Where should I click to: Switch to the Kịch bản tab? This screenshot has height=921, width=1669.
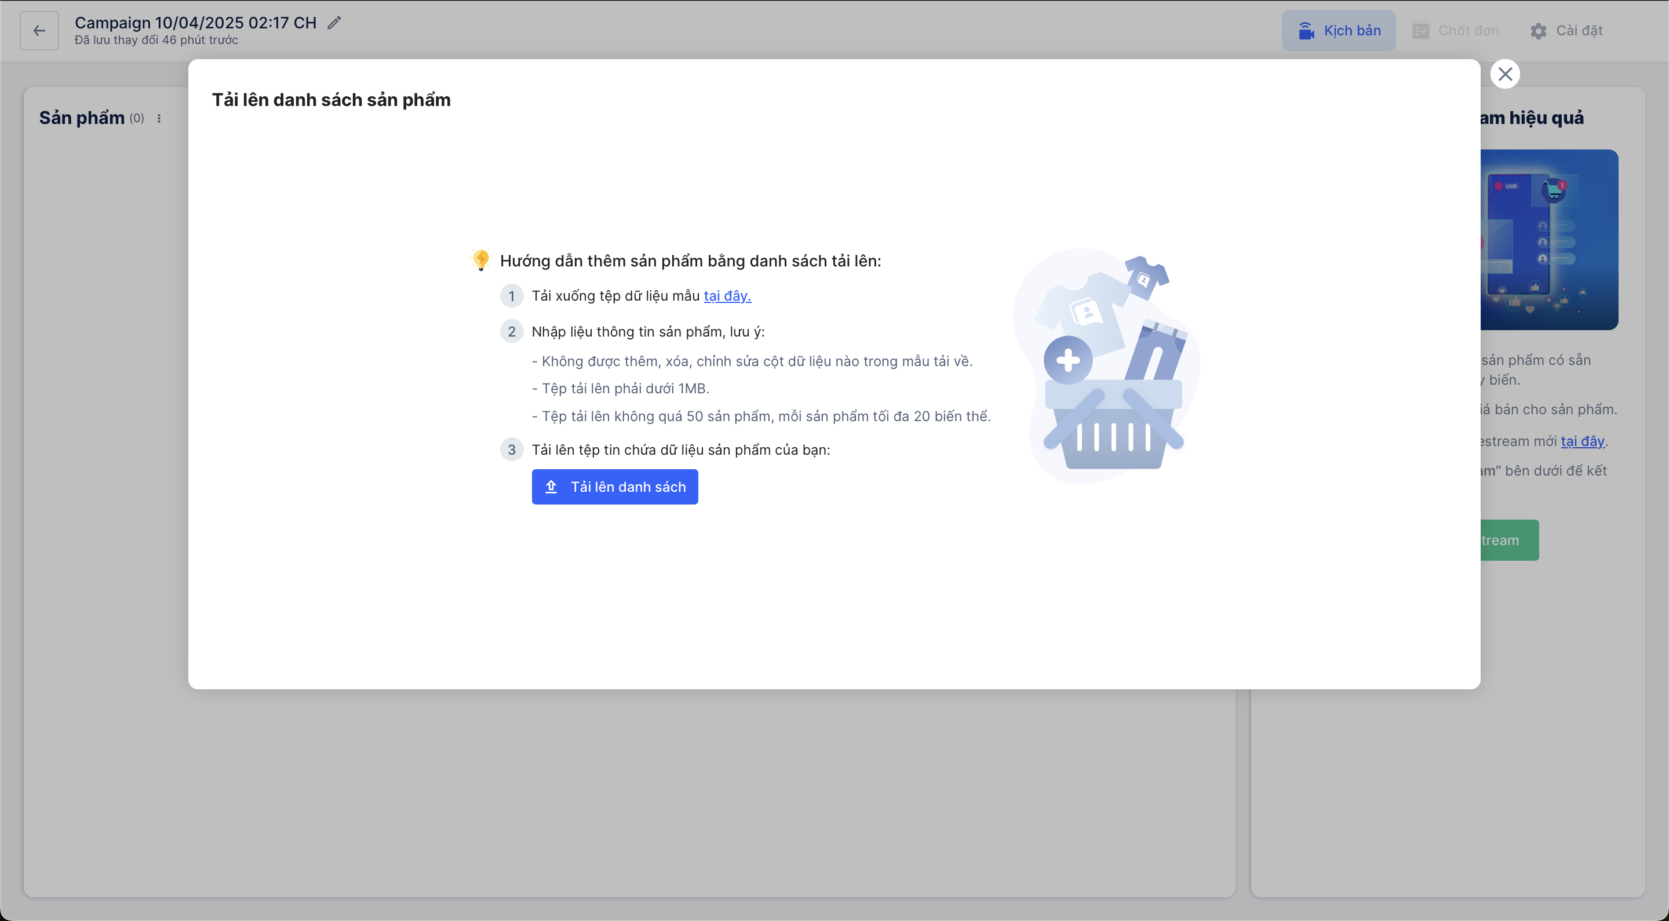1338,31
